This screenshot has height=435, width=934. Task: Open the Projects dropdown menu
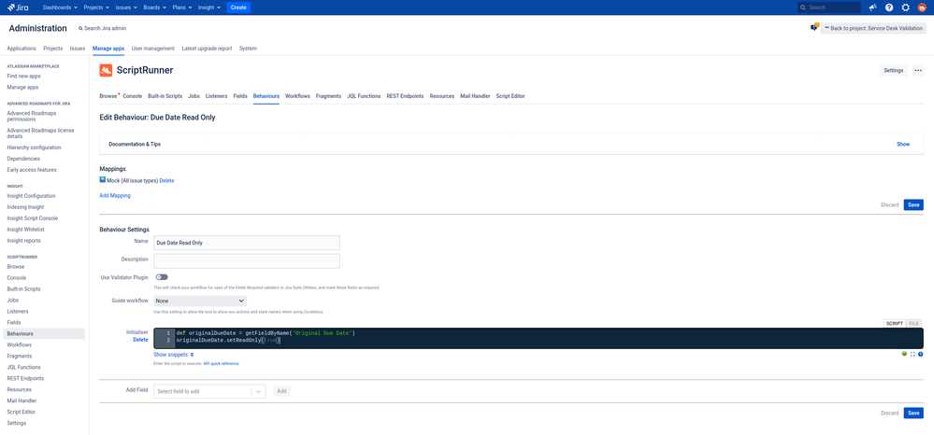pyautogui.click(x=96, y=7)
